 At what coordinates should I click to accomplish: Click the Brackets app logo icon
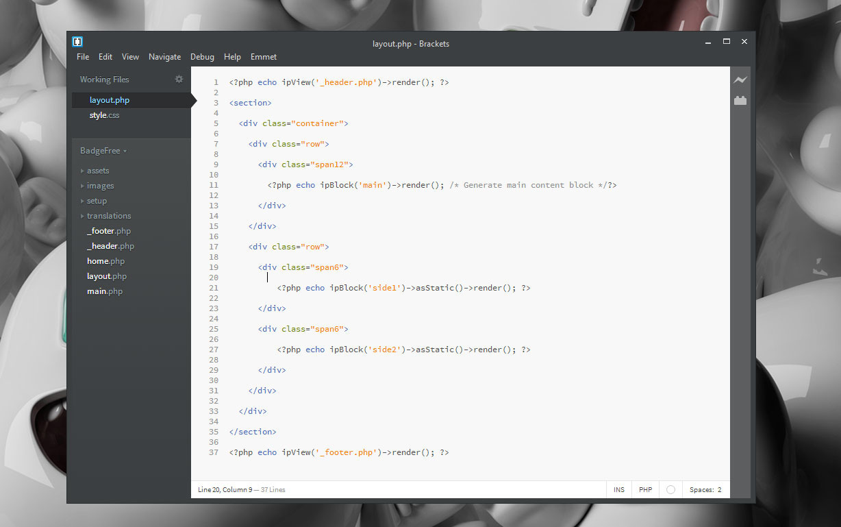click(x=77, y=42)
